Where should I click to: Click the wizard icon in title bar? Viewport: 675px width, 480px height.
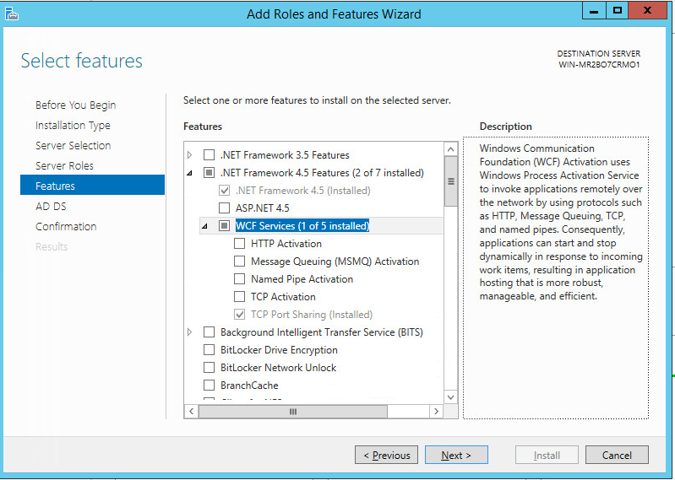click(x=12, y=13)
